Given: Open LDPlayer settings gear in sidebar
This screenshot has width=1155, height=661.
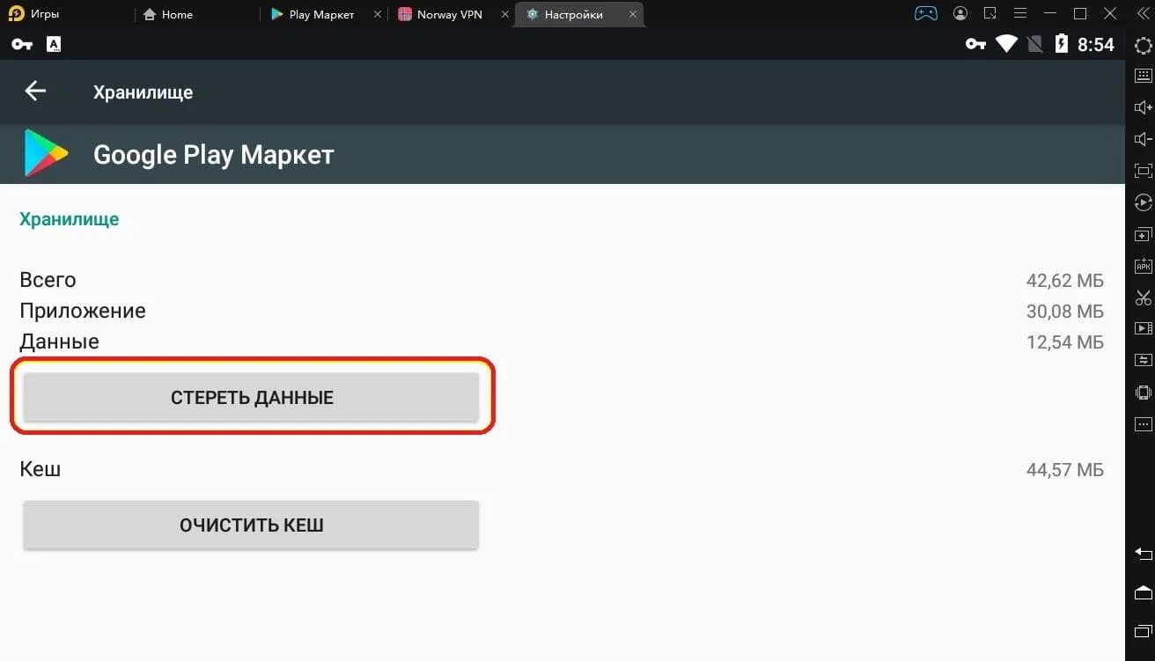Looking at the screenshot, I should coord(1143,47).
